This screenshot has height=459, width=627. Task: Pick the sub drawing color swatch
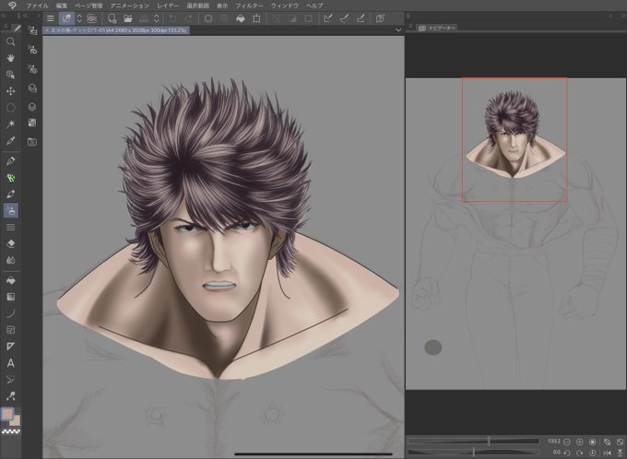(16, 421)
